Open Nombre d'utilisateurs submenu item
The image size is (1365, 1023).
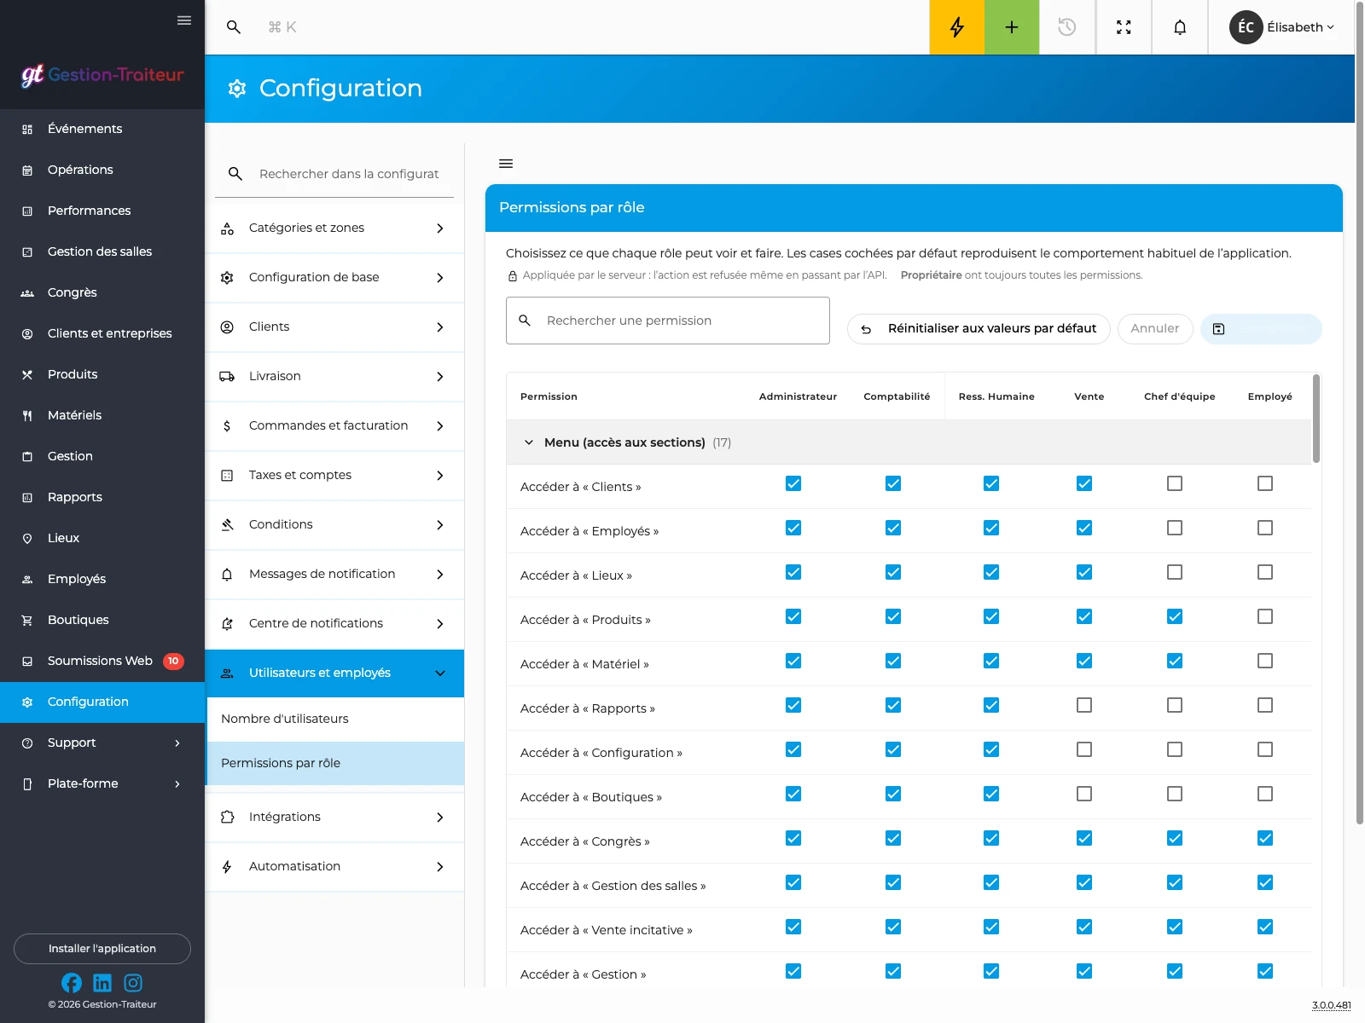[334, 719]
